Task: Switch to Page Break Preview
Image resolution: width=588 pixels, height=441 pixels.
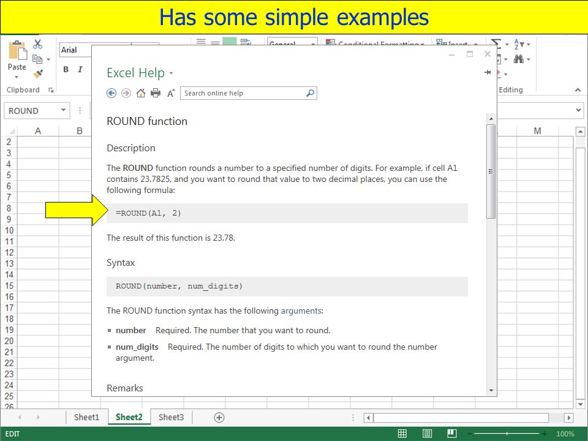Action: click(452, 434)
